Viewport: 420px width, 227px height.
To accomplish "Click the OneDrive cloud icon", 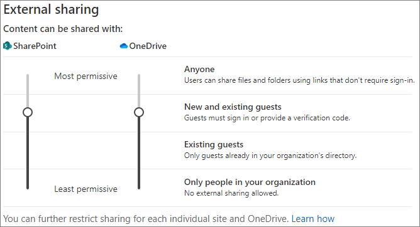I will (123, 46).
